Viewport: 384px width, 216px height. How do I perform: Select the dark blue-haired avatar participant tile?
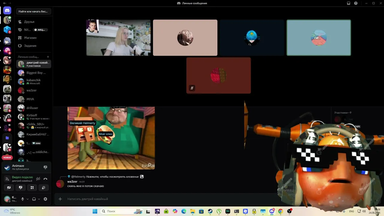click(x=252, y=38)
